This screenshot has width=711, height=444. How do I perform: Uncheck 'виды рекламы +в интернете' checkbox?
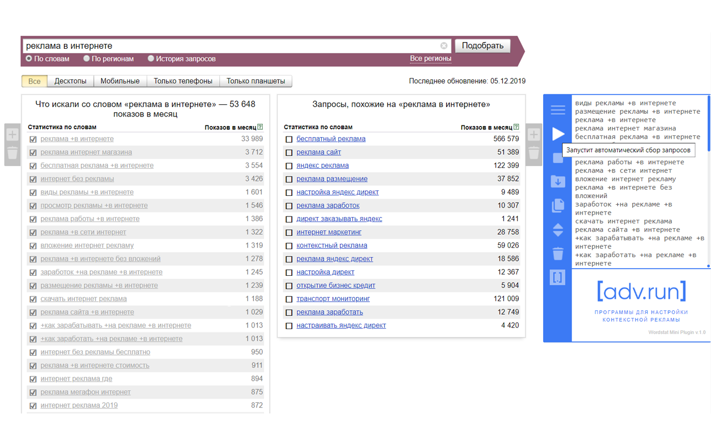coord(33,193)
